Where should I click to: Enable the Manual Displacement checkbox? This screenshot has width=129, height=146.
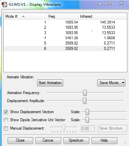[6, 128]
